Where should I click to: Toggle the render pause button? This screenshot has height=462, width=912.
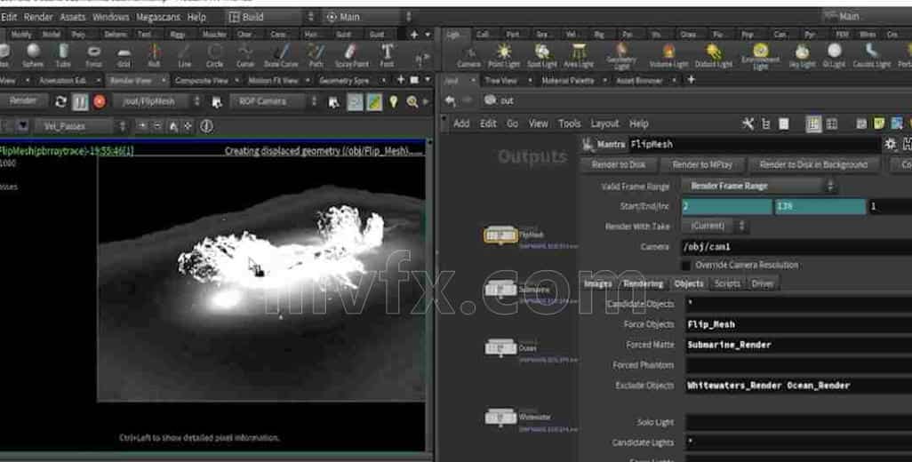point(80,101)
